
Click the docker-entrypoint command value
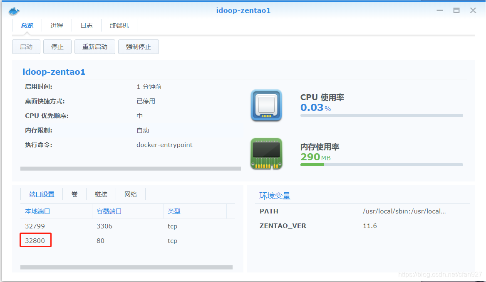pos(165,145)
